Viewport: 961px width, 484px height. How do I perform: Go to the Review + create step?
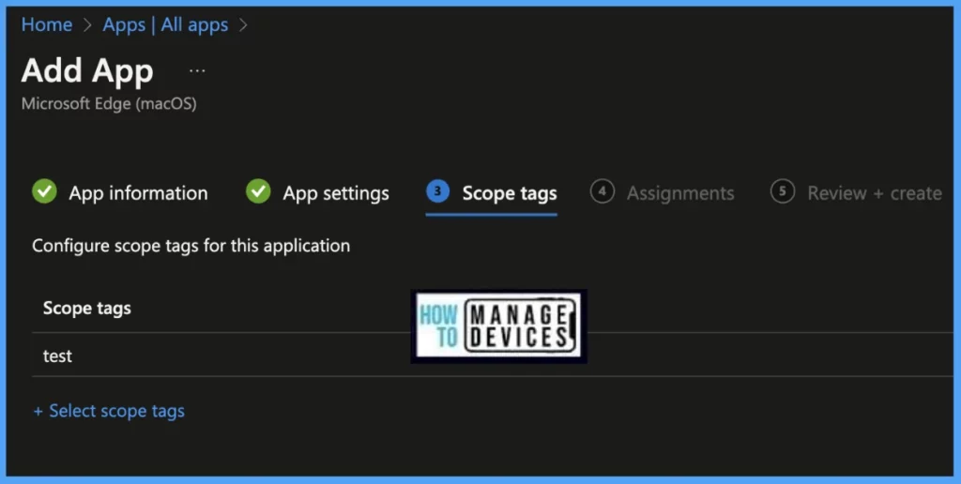click(x=875, y=193)
